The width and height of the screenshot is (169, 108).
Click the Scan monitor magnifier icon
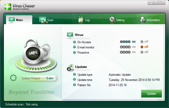click(x=43, y=20)
